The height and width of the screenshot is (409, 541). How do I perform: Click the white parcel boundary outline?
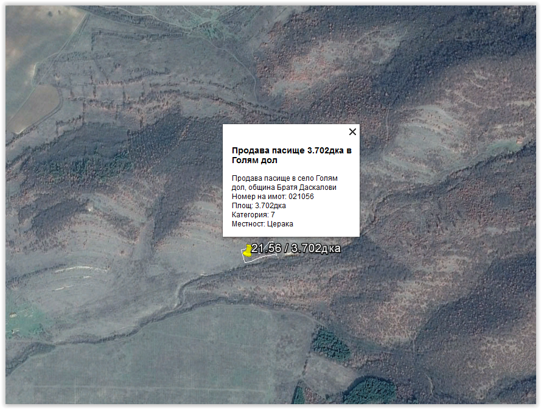point(262,258)
